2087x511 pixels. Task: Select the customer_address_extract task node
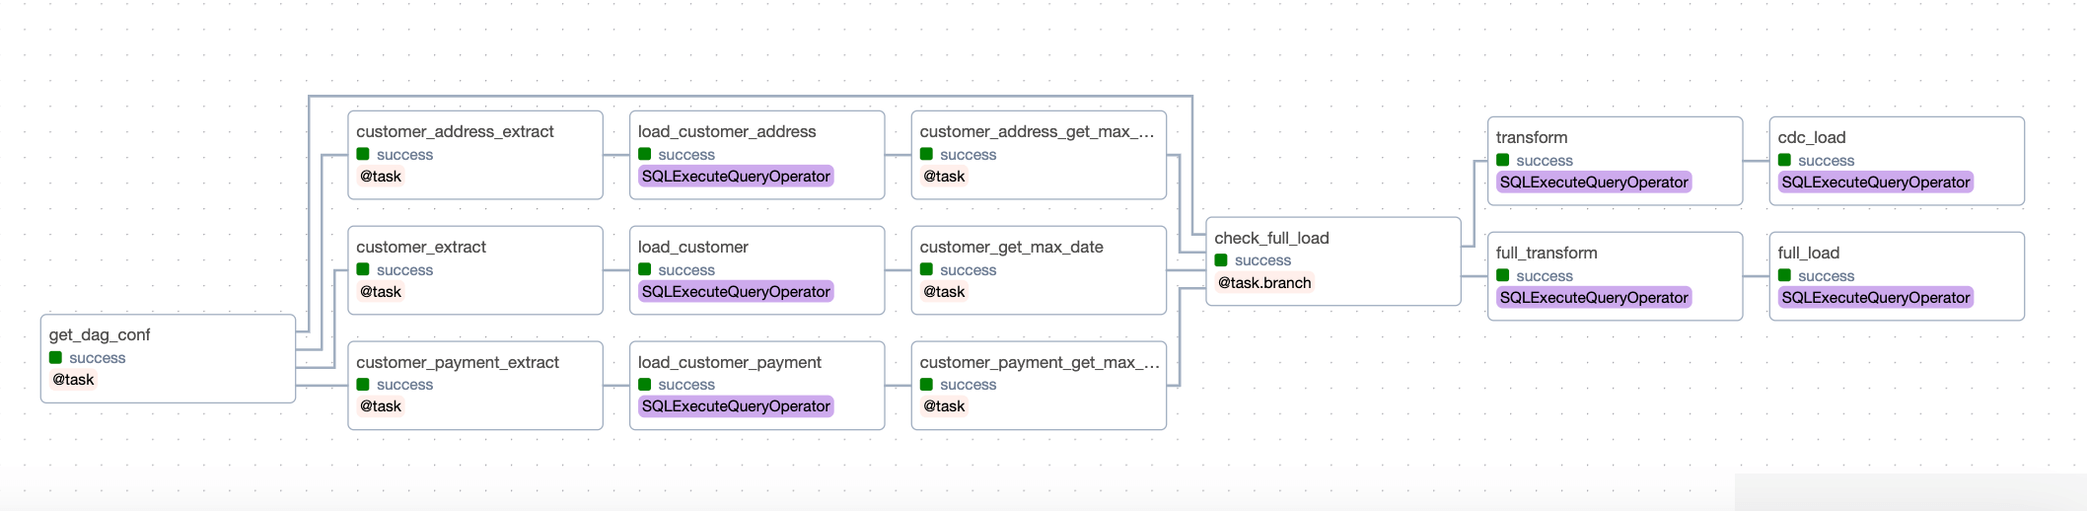tap(474, 155)
